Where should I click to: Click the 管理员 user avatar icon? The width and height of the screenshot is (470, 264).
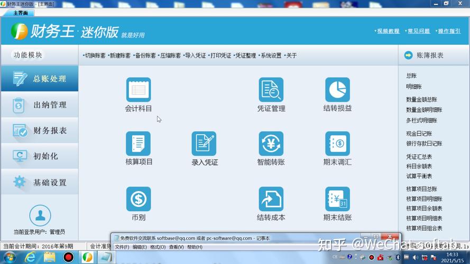pyautogui.click(x=40, y=215)
